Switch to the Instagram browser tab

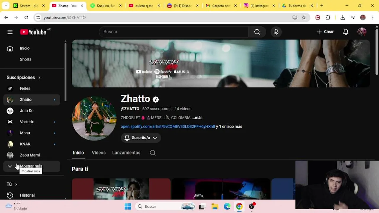tap(259, 6)
